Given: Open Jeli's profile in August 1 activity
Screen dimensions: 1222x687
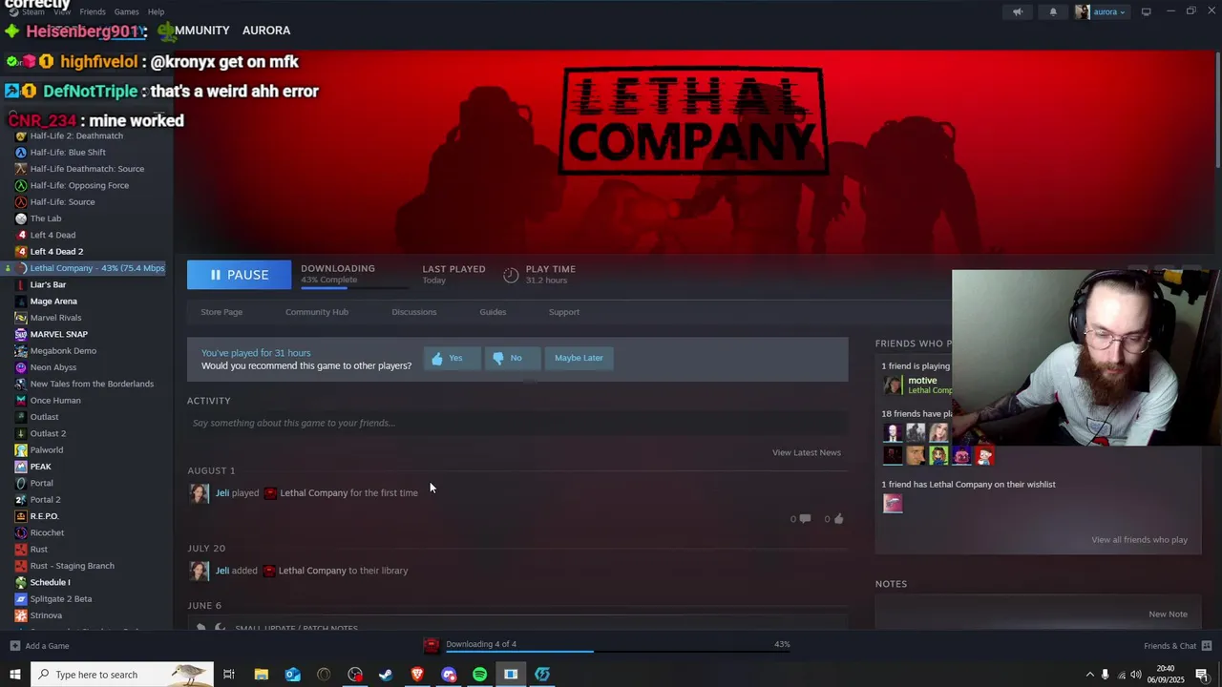Looking at the screenshot, I should pos(222,493).
